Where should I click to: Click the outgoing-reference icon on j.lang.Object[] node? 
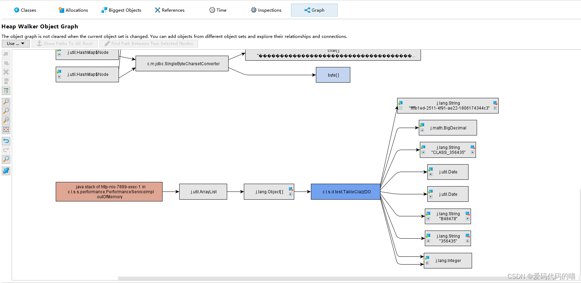click(291, 189)
